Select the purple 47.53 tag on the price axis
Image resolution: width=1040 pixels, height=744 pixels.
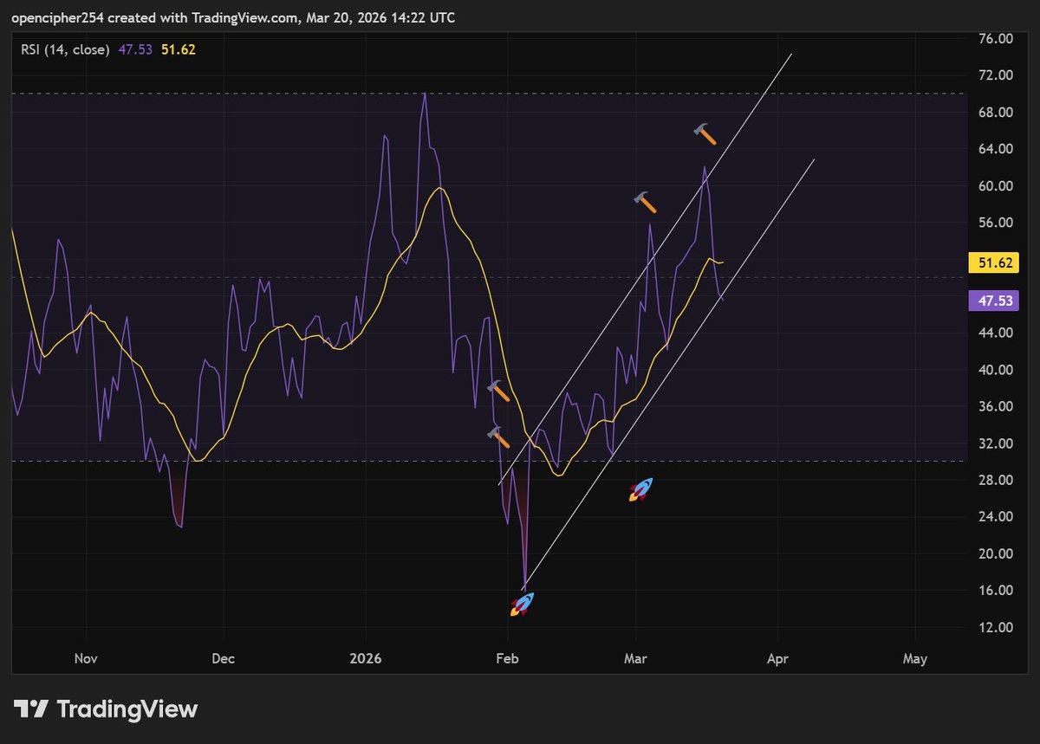[992, 301]
